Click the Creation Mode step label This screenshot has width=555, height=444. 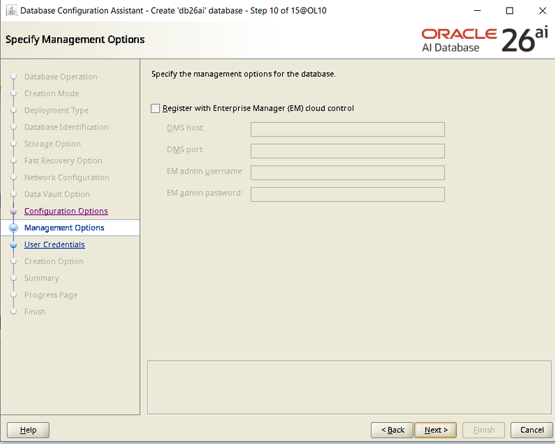pyautogui.click(x=51, y=93)
